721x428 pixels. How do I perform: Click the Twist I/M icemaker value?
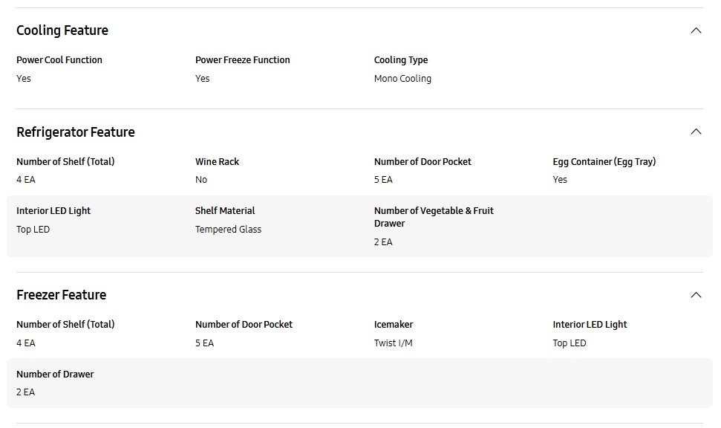pyautogui.click(x=393, y=343)
